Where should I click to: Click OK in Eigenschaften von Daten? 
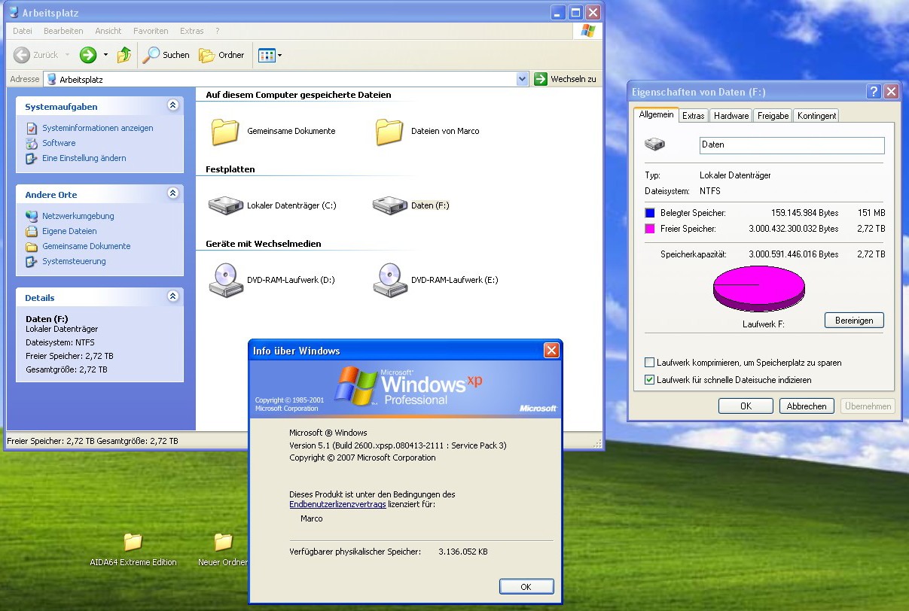coord(746,406)
